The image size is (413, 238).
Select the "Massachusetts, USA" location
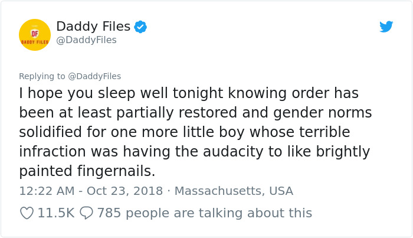coord(234,191)
